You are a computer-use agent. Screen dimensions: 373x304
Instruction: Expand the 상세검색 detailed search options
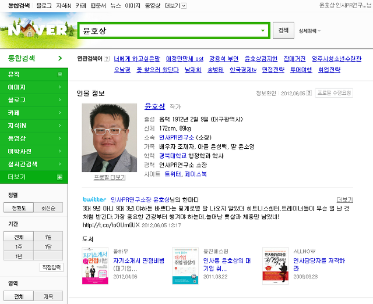click(309, 31)
